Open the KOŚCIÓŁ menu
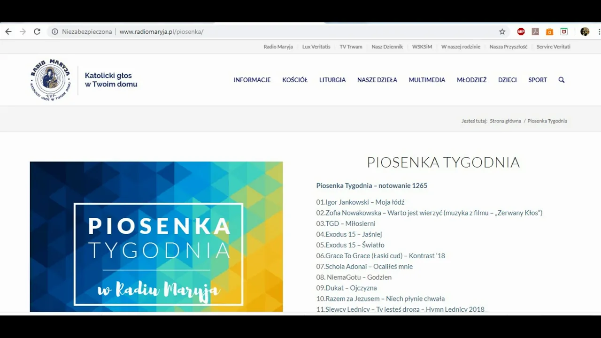The height and width of the screenshot is (338, 601). pyautogui.click(x=295, y=80)
